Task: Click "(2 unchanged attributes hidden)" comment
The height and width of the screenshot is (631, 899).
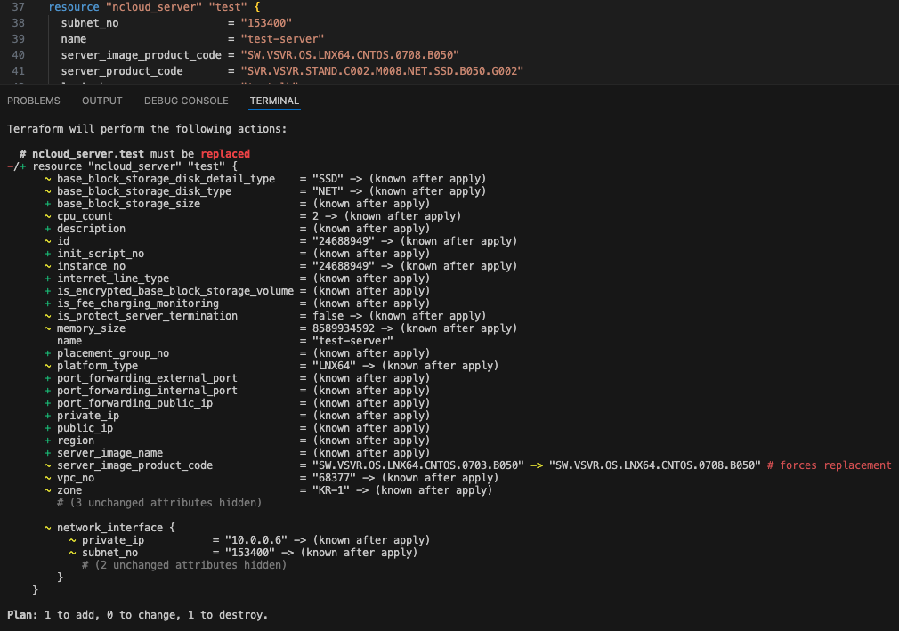Action: (184, 565)
